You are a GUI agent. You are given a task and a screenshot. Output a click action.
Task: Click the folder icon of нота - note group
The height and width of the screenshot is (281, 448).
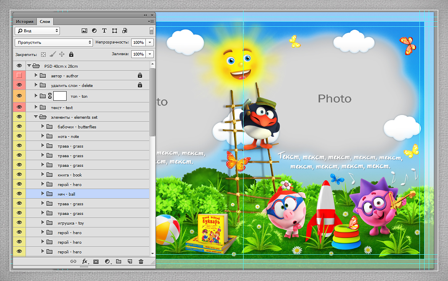click(49, 136)
